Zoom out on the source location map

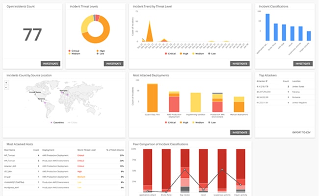tap(6, 87)
